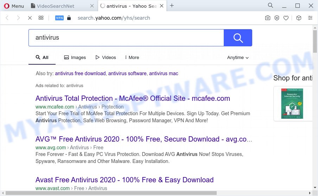Screen dimensions: 318x196
Task: Submit search with blue magnifier button
Action: point(238,38)
